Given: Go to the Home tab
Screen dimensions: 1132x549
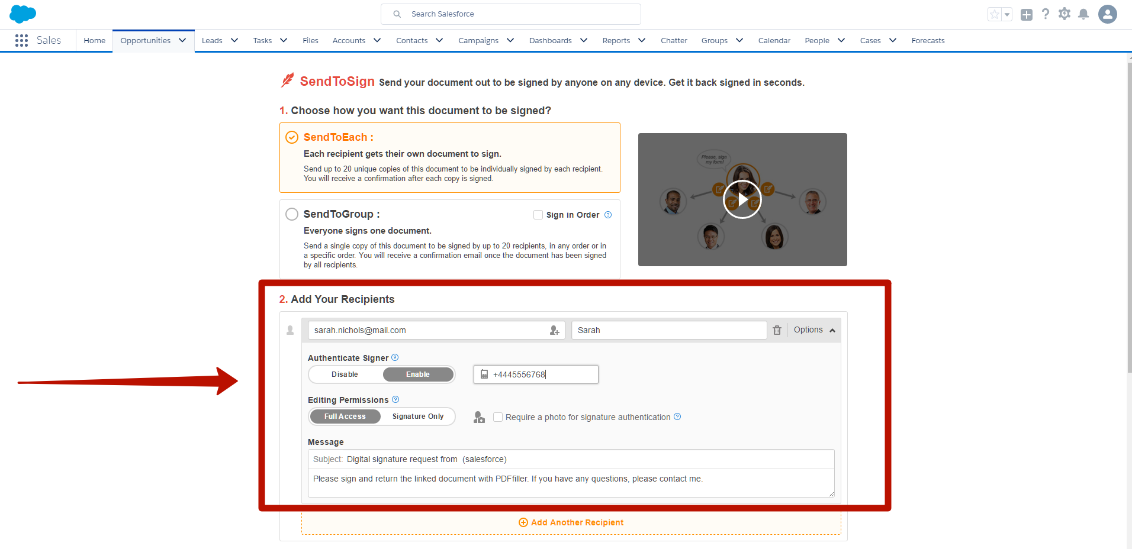Looking at the screenshot, I should point(95,40).
